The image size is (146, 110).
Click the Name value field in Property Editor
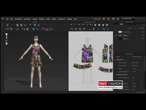137,57
